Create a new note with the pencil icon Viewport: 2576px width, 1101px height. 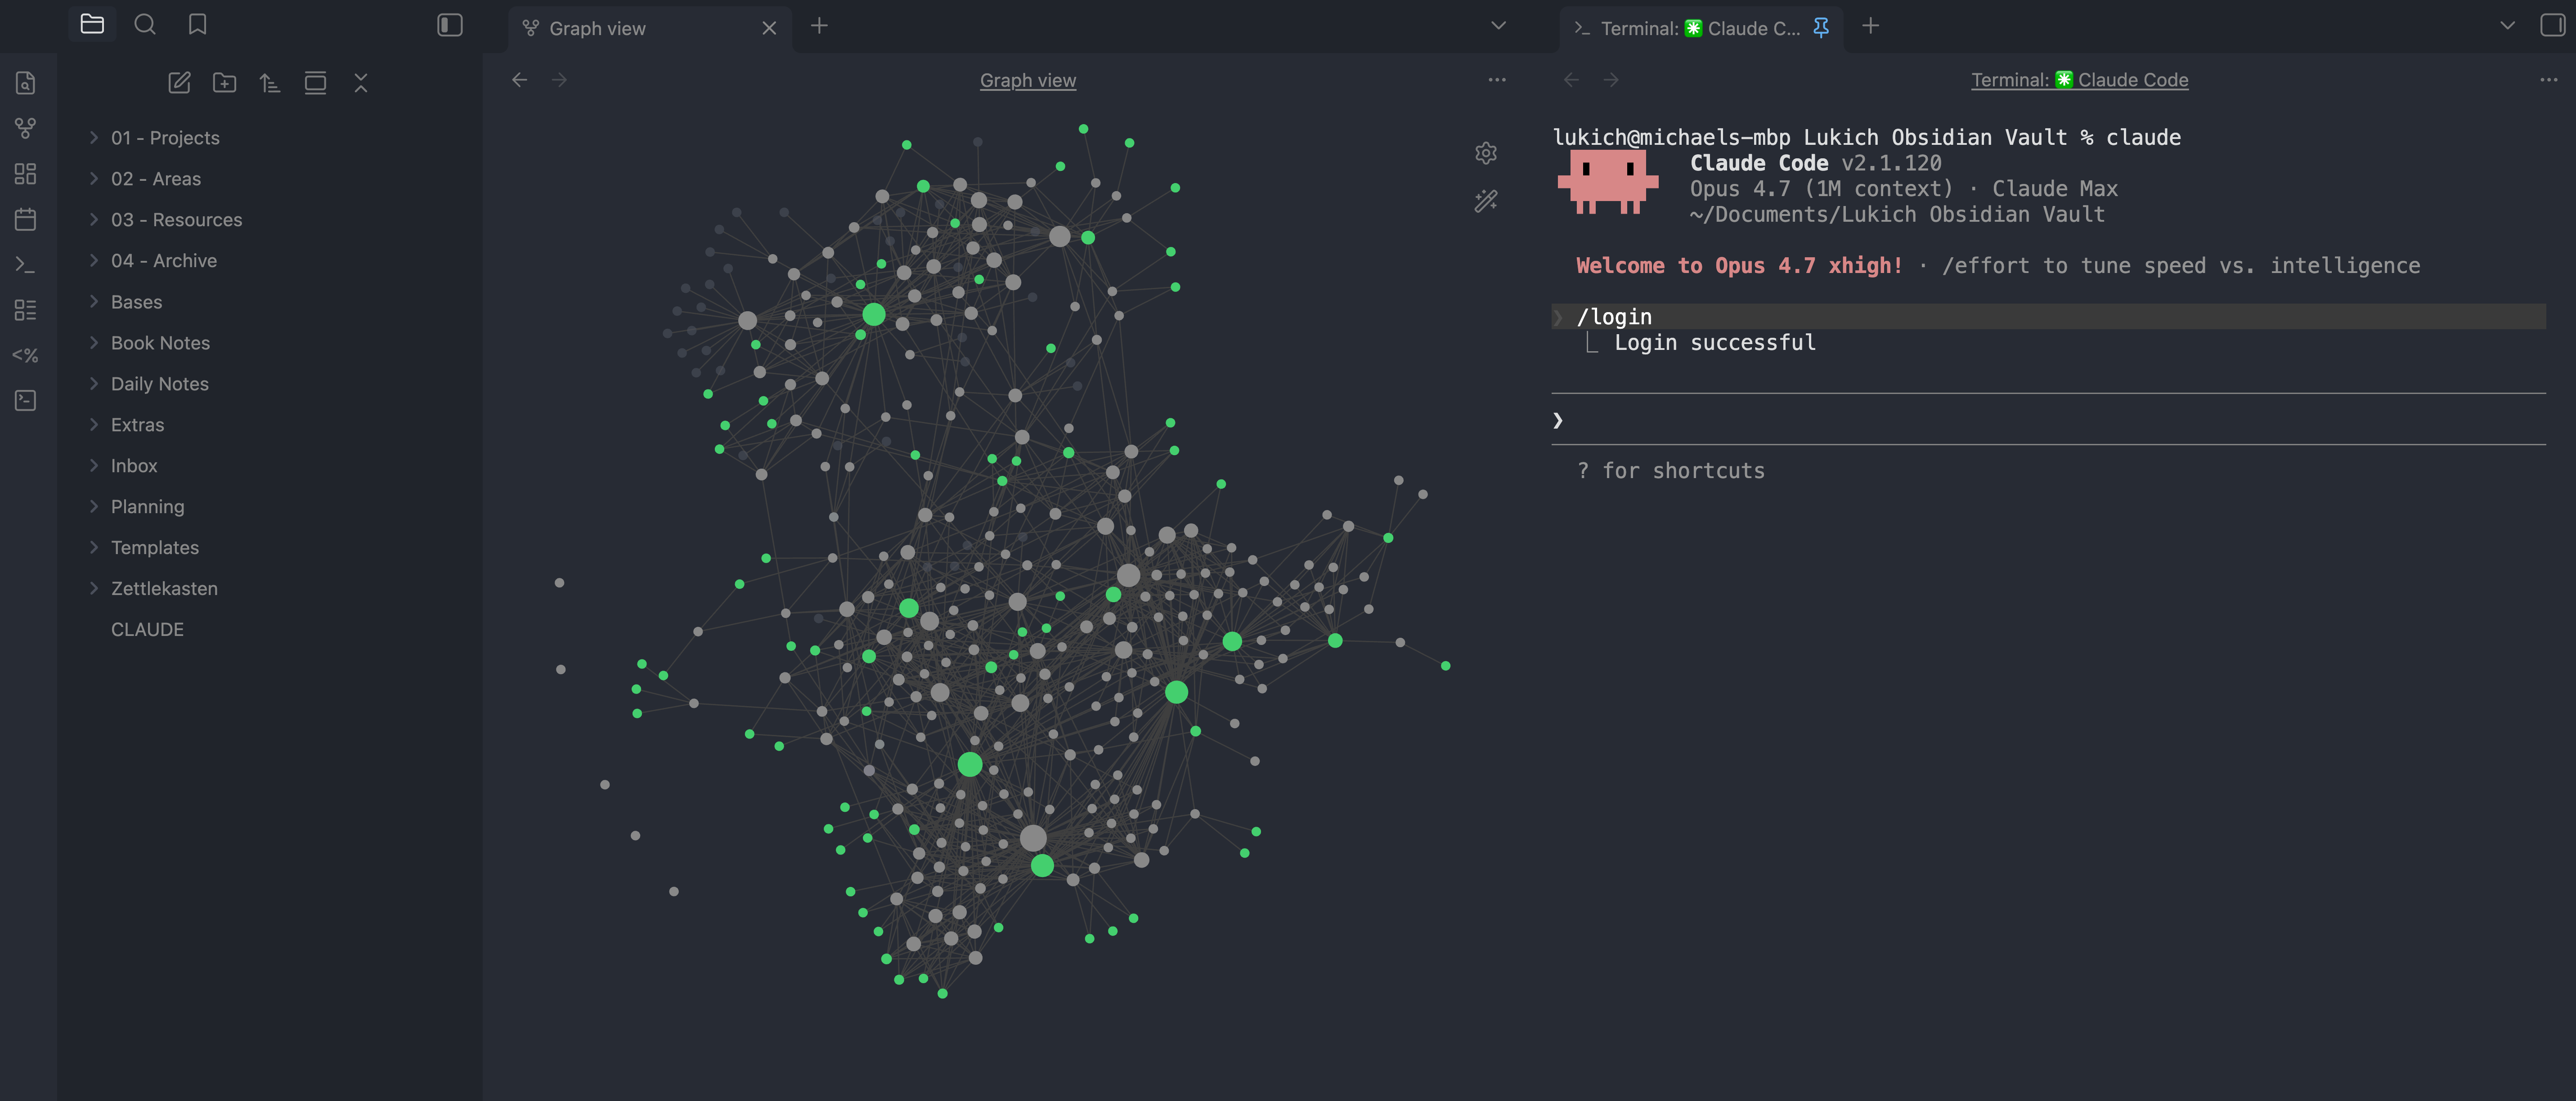[179, 83]
